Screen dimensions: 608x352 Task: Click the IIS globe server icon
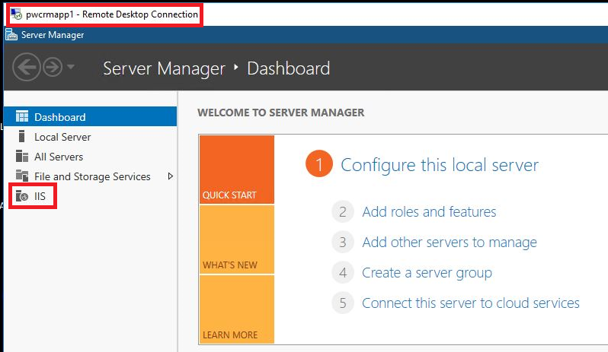pyautogui.click(x=21, y=195)
